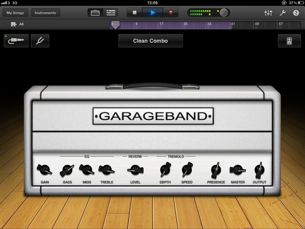Screen dimensions: 305x229
Task: Open the guitar tuner
Action: (x=40, y=41)
